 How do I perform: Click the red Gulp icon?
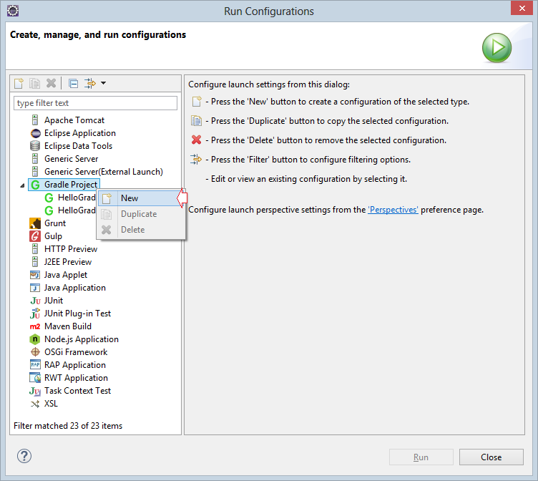point(35,236)
